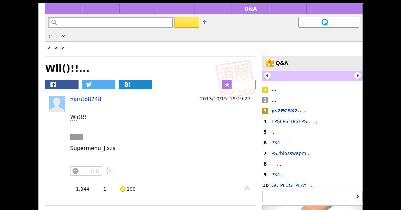Share the question on Facebook

[62, 85]
